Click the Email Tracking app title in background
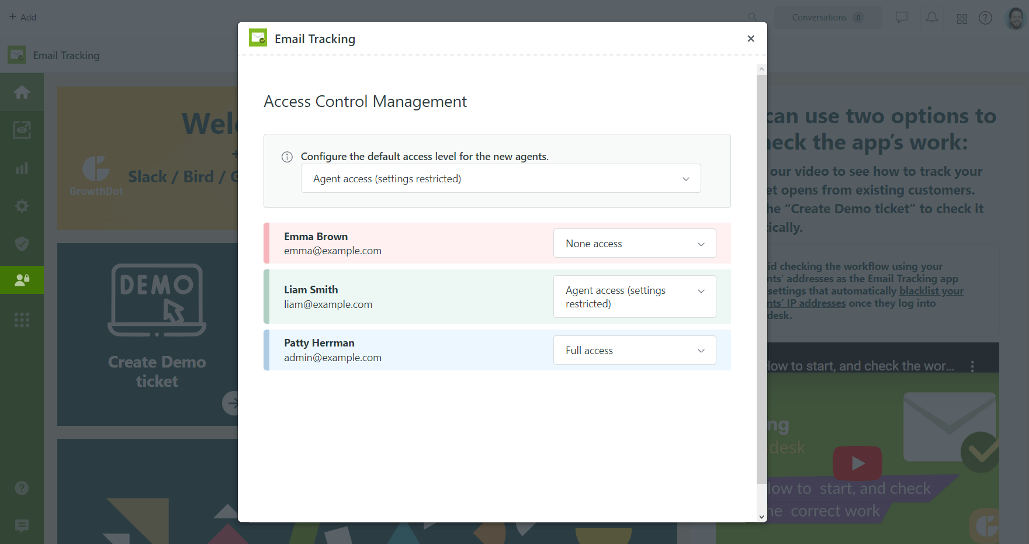 (x=66, y=56)
